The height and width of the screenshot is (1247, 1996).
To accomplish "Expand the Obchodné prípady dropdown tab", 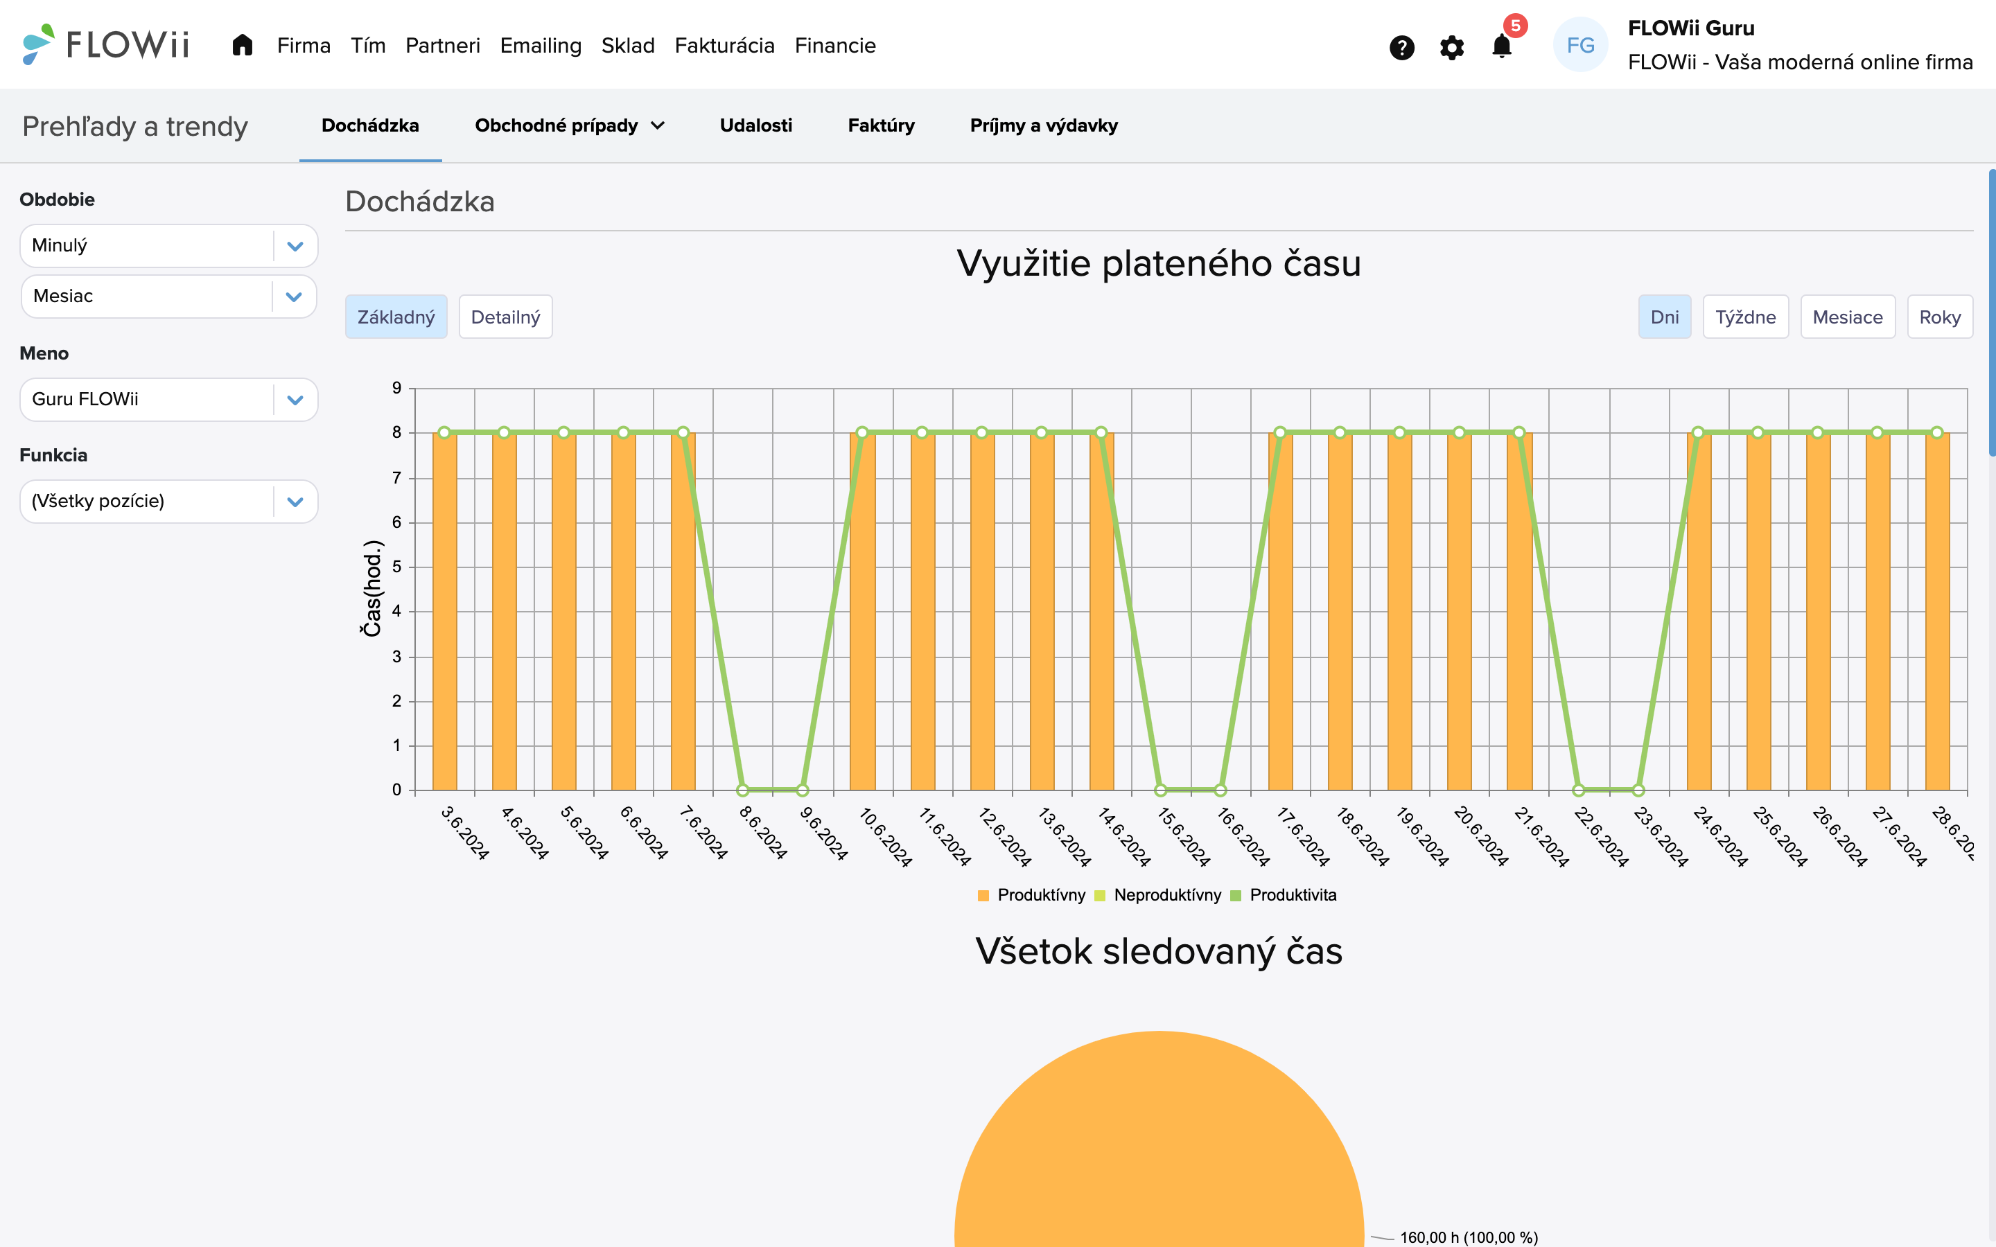I will (570, 125).
